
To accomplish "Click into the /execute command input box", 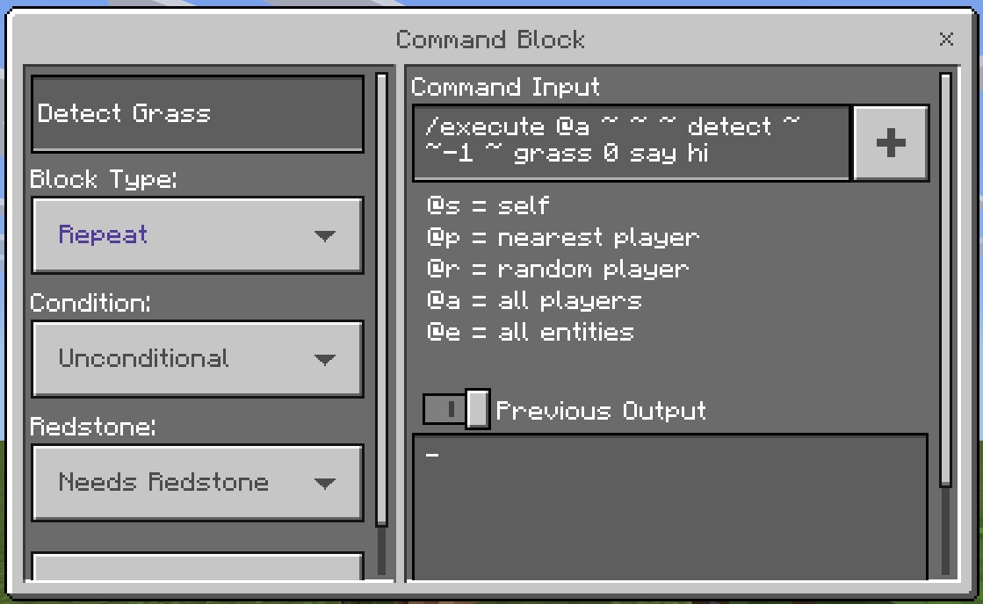I will coord(632,143).
